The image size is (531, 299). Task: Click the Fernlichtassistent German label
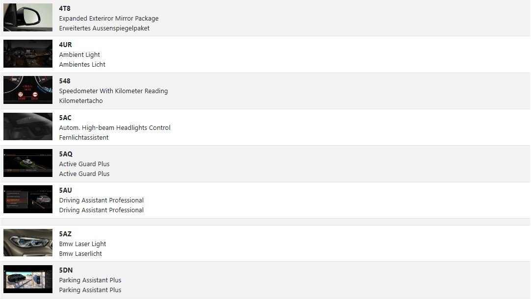(x=84, y=137)
